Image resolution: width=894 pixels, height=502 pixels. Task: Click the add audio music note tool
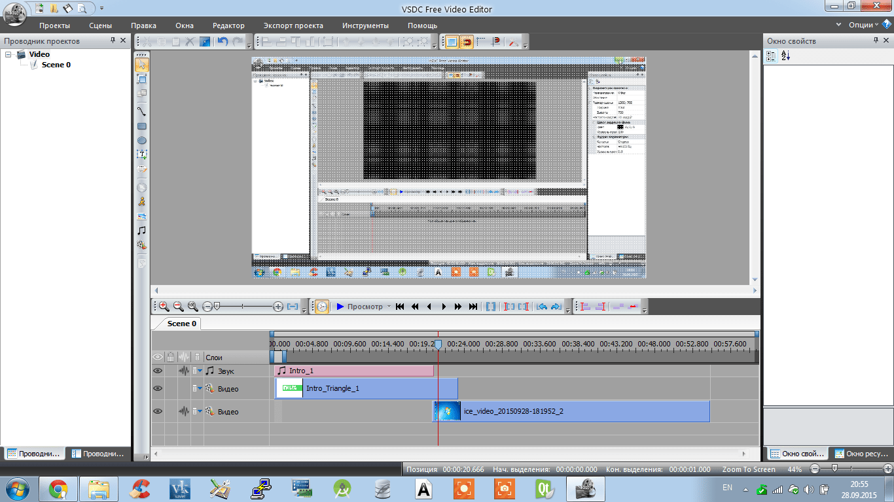click(x=141, y=230)
